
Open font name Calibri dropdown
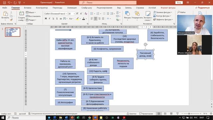[67, 14]
